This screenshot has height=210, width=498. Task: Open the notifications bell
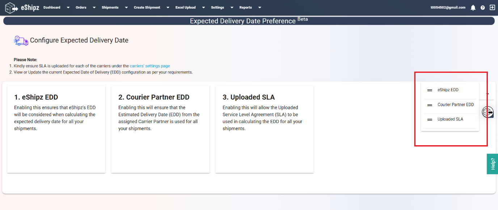point(473,8)
